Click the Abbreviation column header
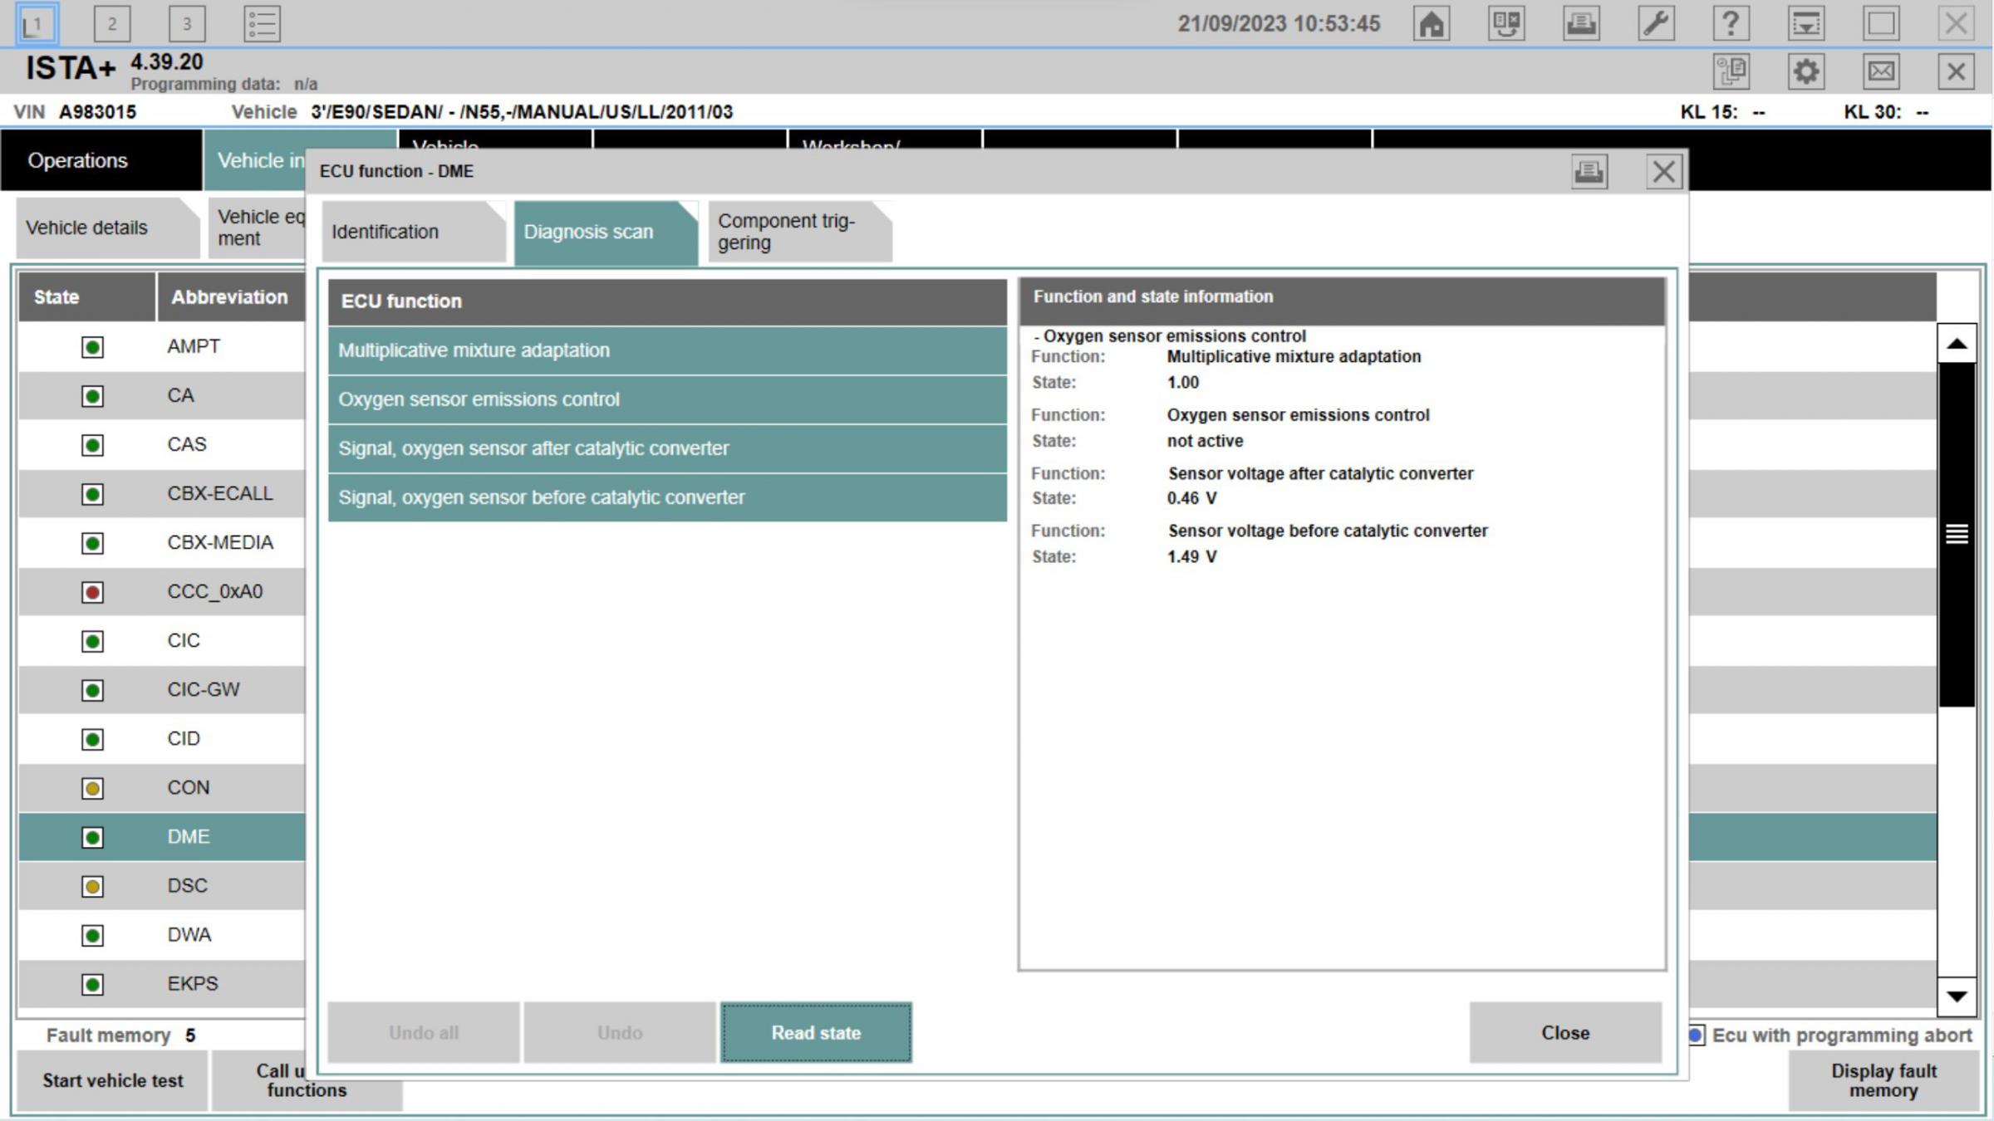 pyautogui.click(x=232, y=297)
